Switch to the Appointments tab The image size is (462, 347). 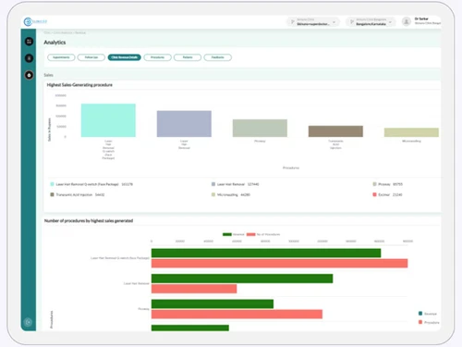(61, 57)
